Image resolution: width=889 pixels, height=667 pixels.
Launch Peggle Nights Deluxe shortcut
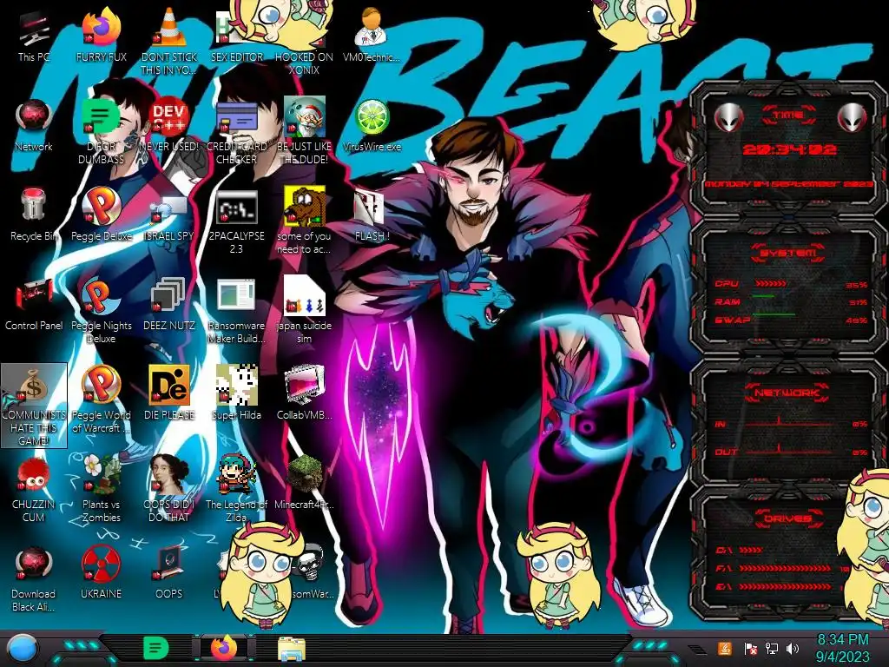(x=101, y=310)
